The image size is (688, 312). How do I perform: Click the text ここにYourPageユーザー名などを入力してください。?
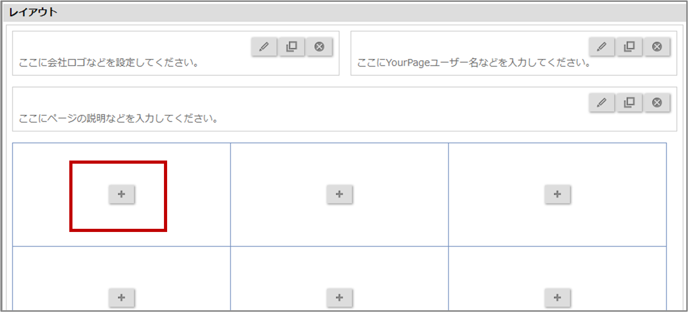(475, 62)
